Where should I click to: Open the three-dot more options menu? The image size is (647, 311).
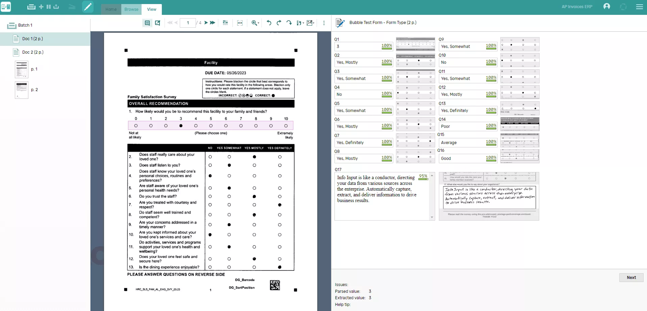(x=324, y=23)
